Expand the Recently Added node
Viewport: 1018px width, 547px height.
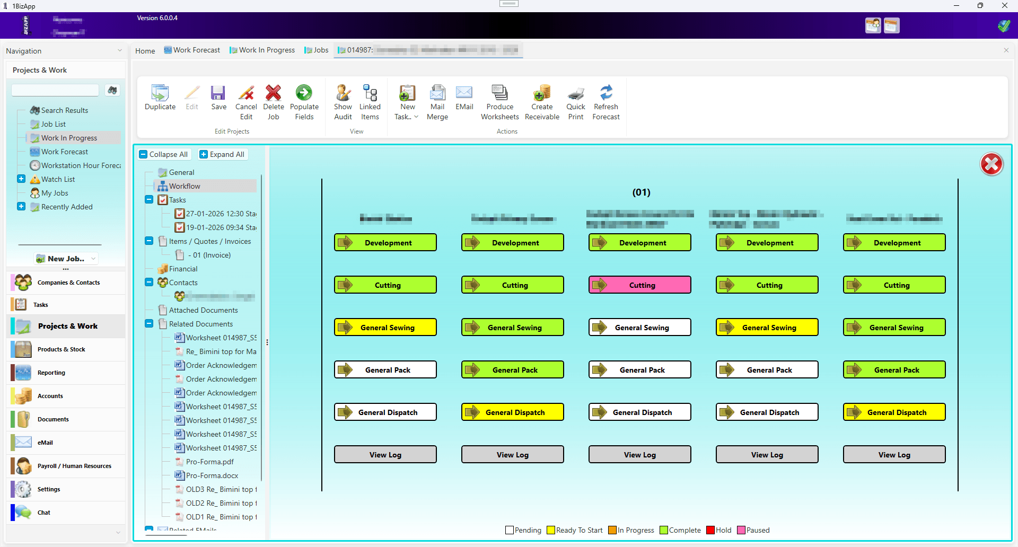pos(21,207)
